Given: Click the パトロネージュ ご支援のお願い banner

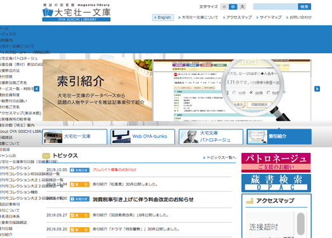Looking at the screenshot, I should pos(276,162).
